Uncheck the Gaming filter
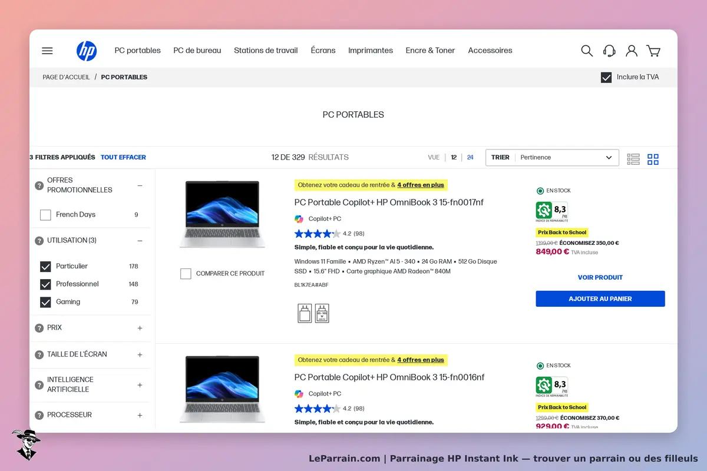707x471 pixels. 45,302
